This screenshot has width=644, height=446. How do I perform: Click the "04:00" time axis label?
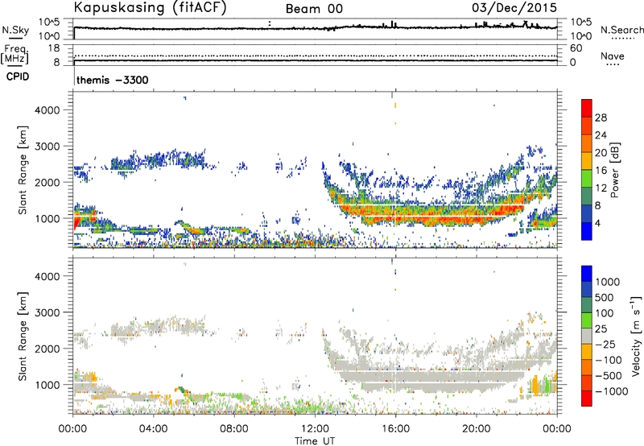[x=153, y=429]
